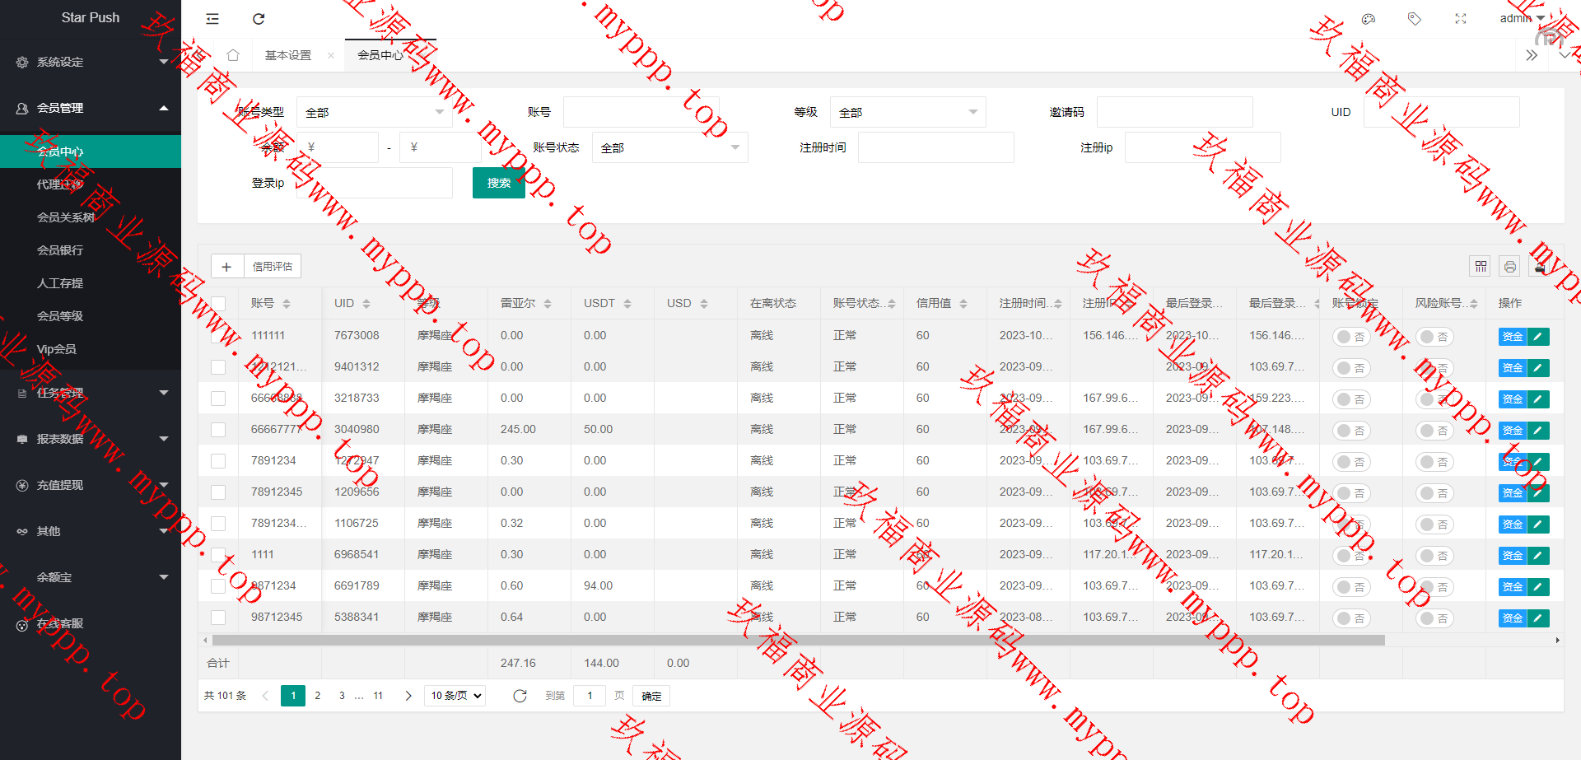Click the 信用评估 button
This screenshot has height=760, width=1581.
273,266
